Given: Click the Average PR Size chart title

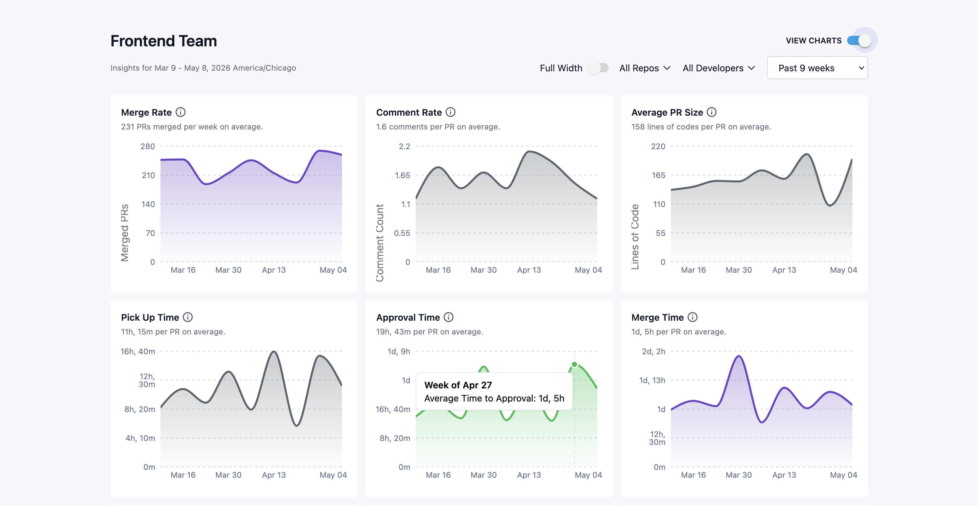Looking at the screenshot, I should [x=667, y=112].
